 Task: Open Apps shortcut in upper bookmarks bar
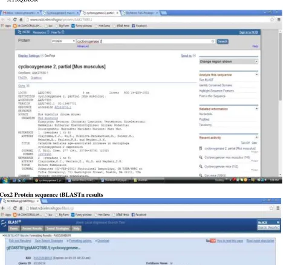point(6,26)
